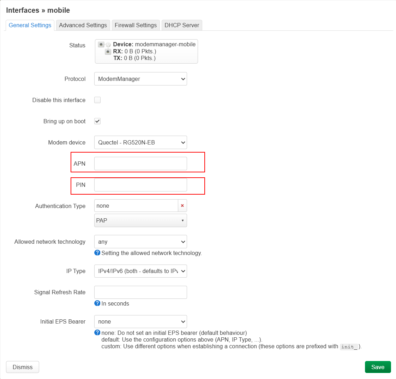Click the 'none' authentication type text field
396x379 pixels.
pos(136,206)
